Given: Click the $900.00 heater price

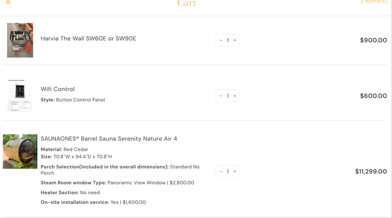Looking at the screenshot, I should pyautogui.click(x=373, y=40).
